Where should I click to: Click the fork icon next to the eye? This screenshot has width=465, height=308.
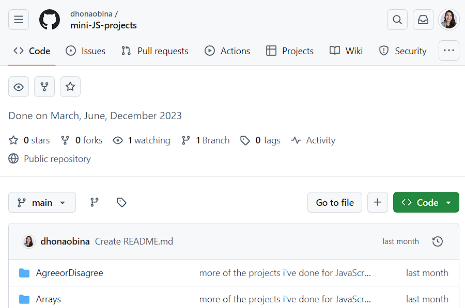click(44, 87)
